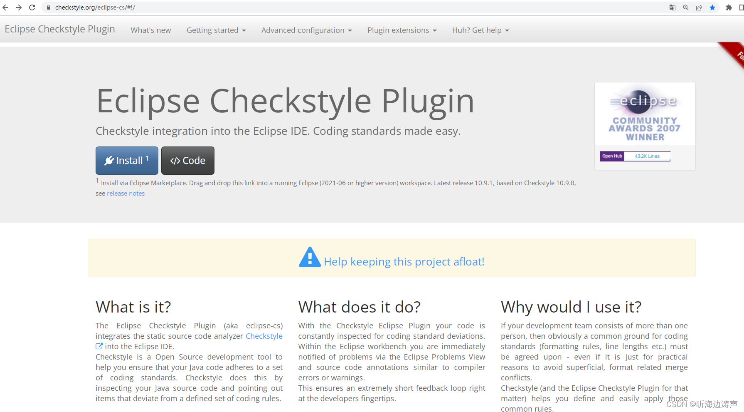Select What's new in the navigation bar
This screenshot has height=412, width=744.
[150, 30]
